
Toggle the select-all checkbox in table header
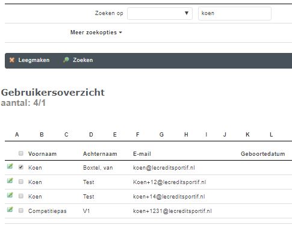(x=21, y=153)
